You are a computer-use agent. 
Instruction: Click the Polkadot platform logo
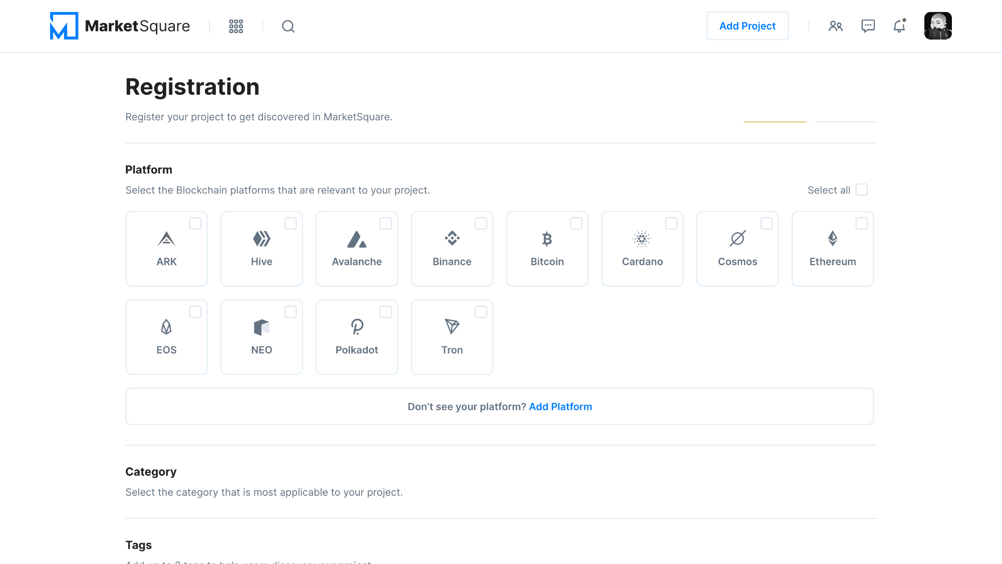(x=357, y=327)
